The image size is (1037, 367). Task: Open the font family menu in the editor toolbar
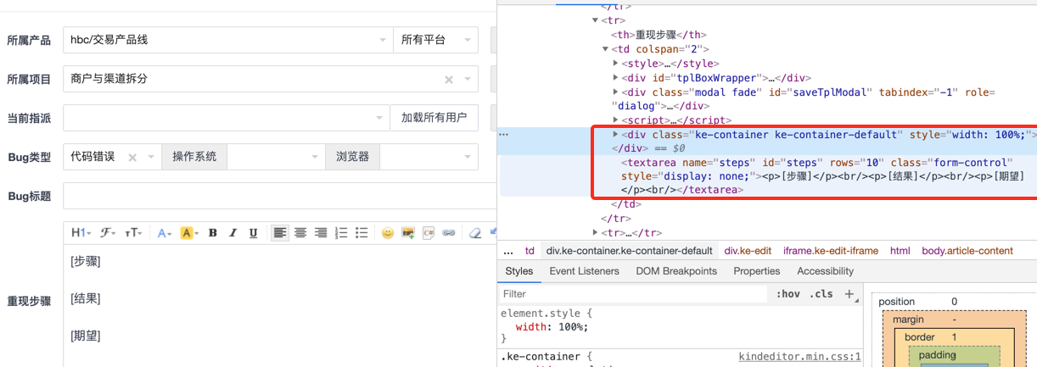click(108, 233)
